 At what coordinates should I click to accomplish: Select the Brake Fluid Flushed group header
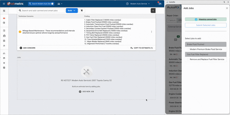[206, 44]
